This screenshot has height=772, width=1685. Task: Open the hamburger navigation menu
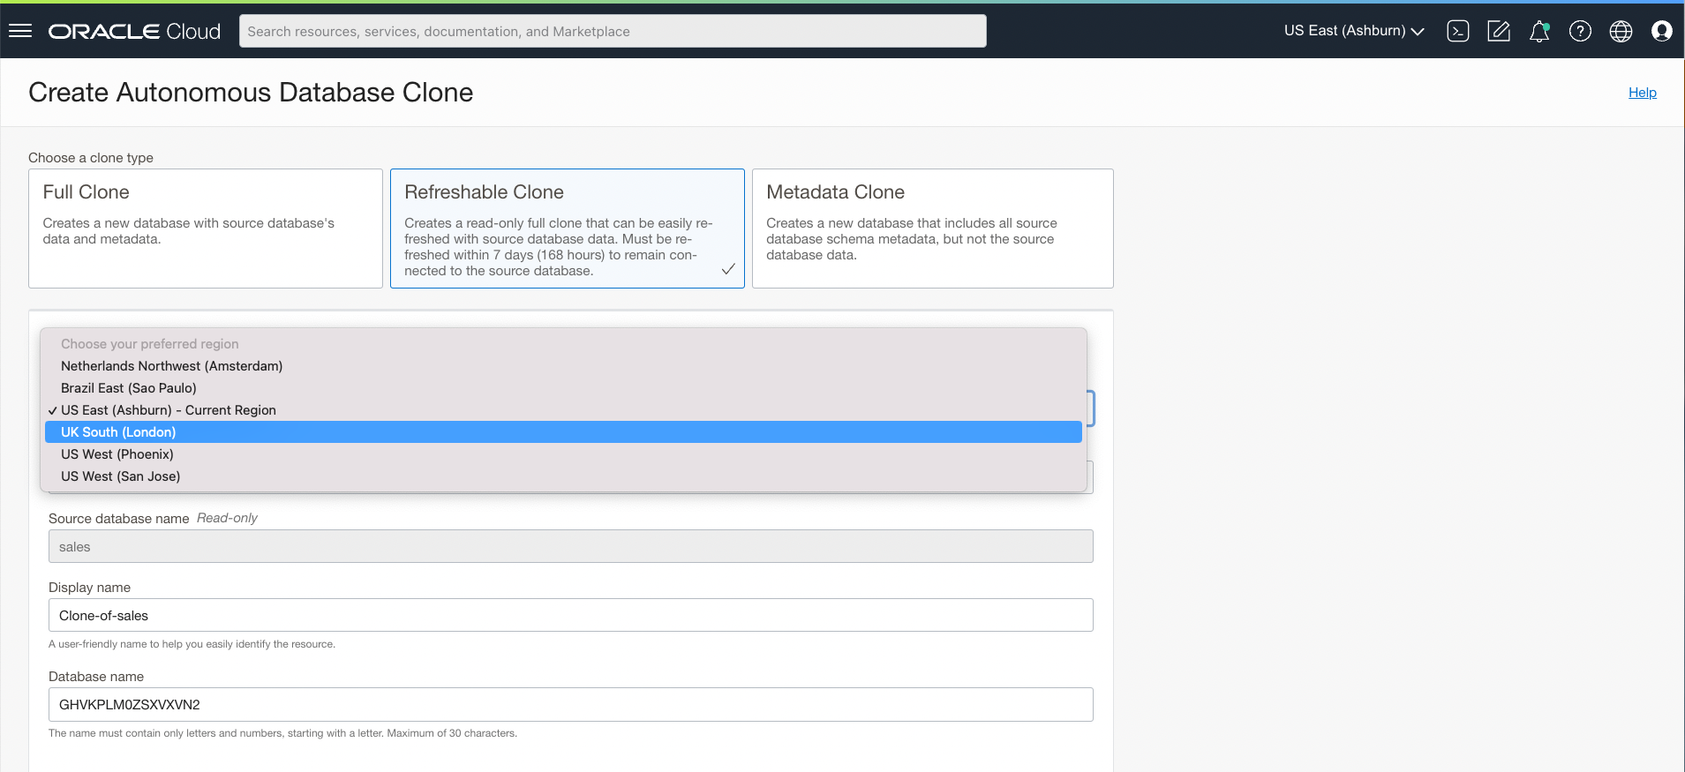(20, 31)
